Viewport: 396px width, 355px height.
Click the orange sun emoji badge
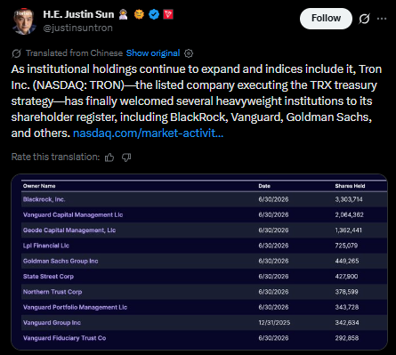(x=139, y=14)
